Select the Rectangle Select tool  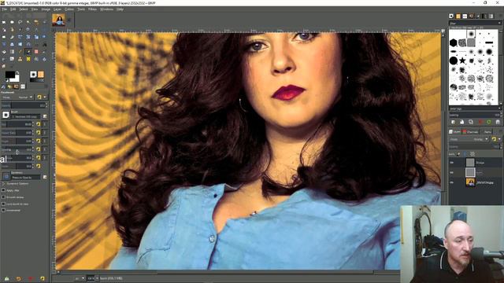[3, 22]
